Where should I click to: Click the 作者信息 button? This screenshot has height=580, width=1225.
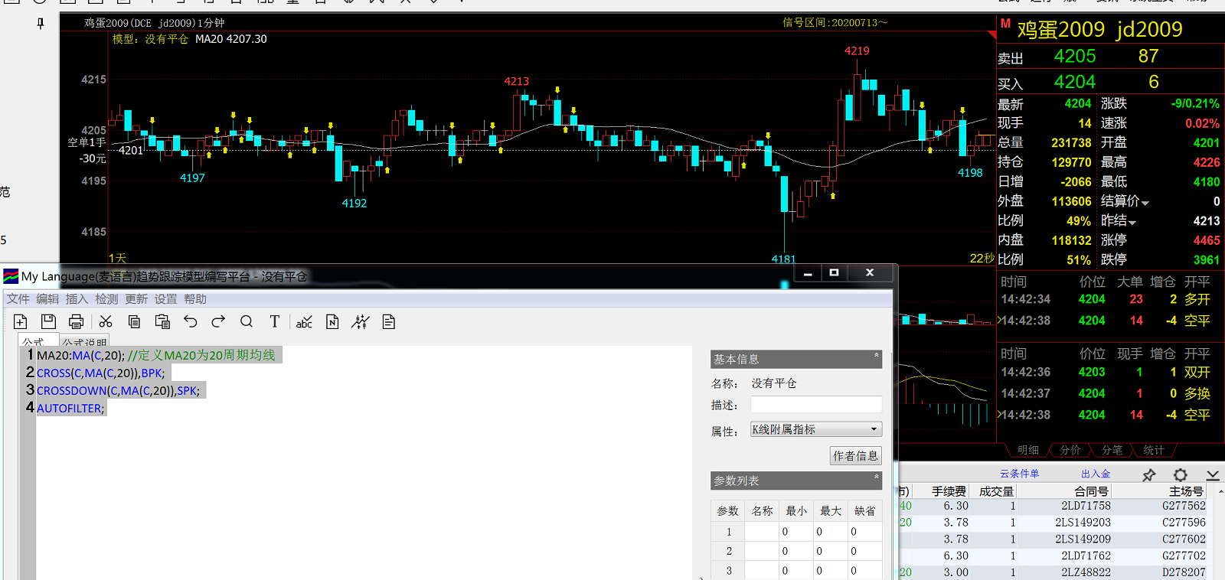tap(856, 456)
